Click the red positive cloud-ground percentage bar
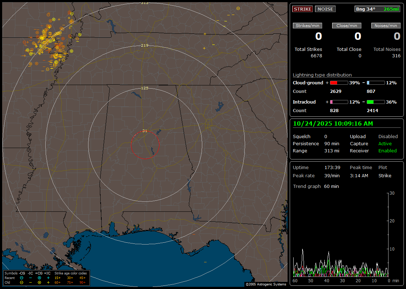The image size is (406, 289). (339, 83)
